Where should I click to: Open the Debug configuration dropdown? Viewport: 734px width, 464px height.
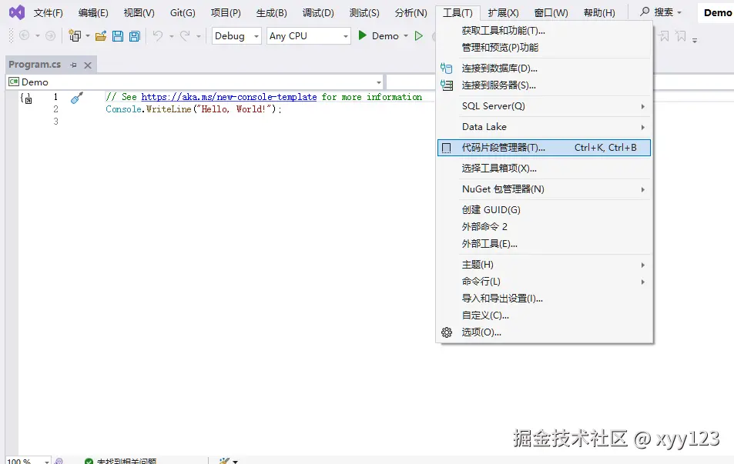[236, 35]
